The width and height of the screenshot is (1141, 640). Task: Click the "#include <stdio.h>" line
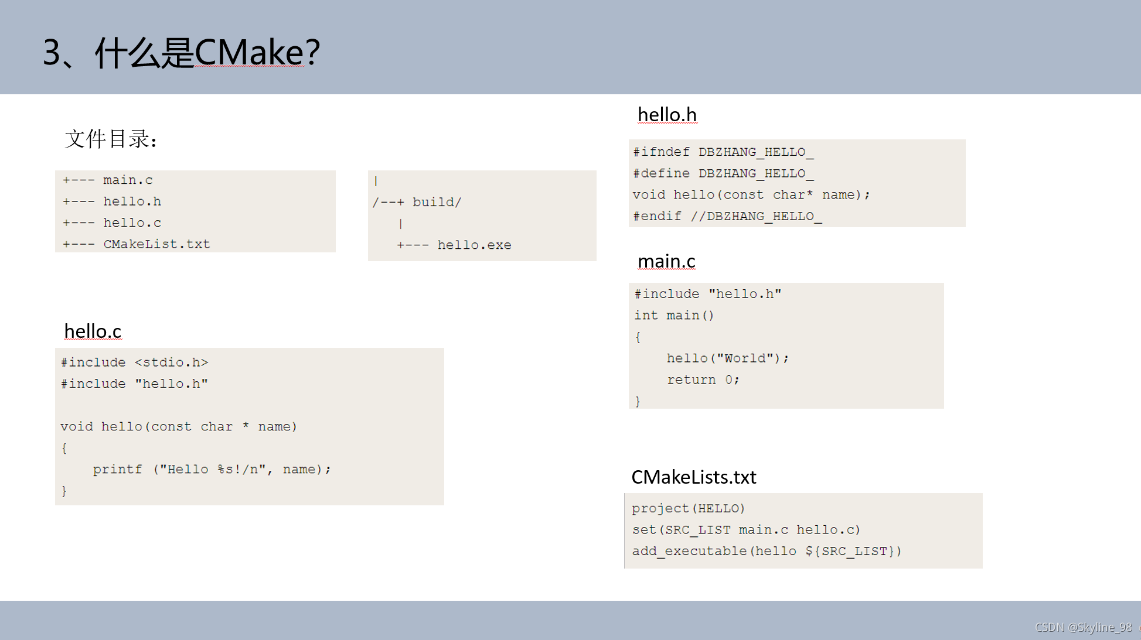pyautogui.click(x=134, y=362)
